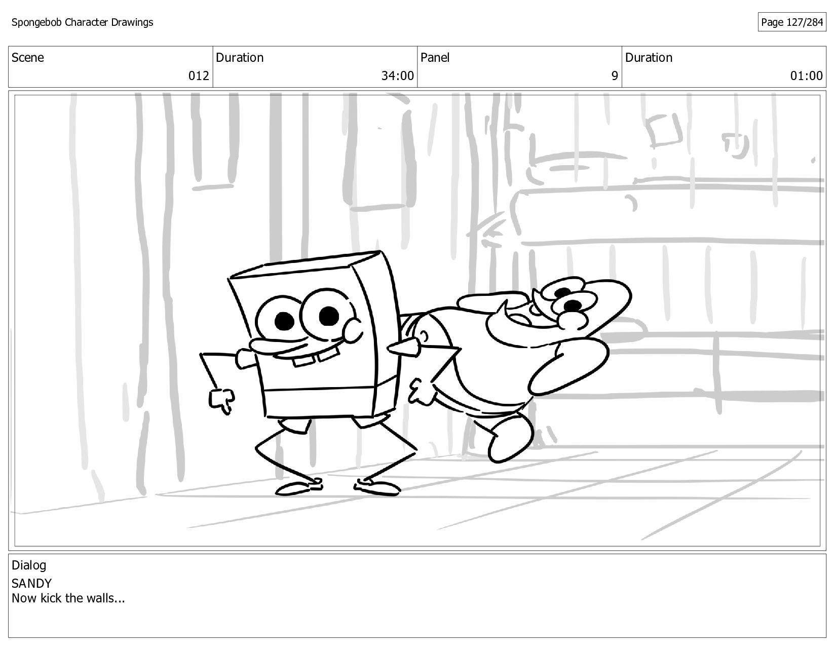Screen dimensions: 836x646
Task: Click the 'Spongebob Character Drawings' title text
Action: 82,22
